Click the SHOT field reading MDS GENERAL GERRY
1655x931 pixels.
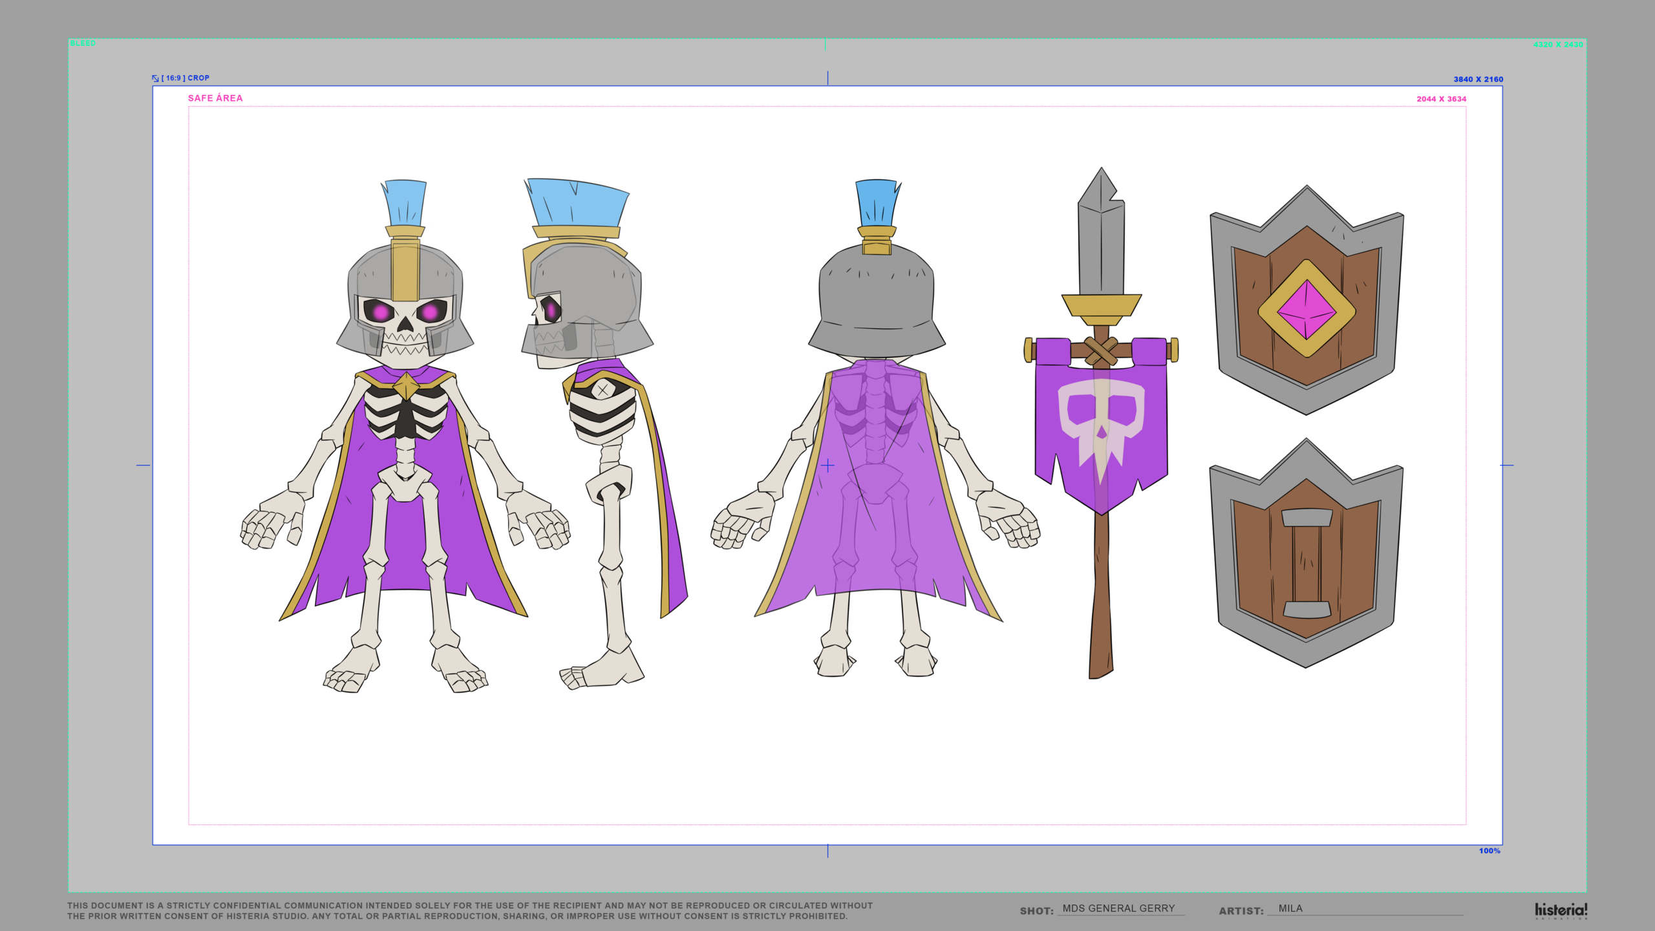click(x=1118, y=908)
